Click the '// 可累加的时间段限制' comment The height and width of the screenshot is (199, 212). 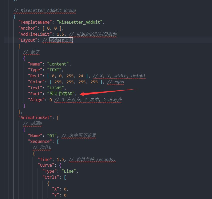coord(93,34)
